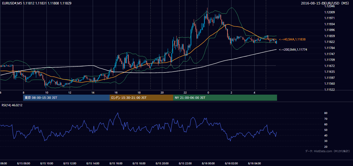
Task: Click hour label 12 under the price chart
Action: coord(70,92)
